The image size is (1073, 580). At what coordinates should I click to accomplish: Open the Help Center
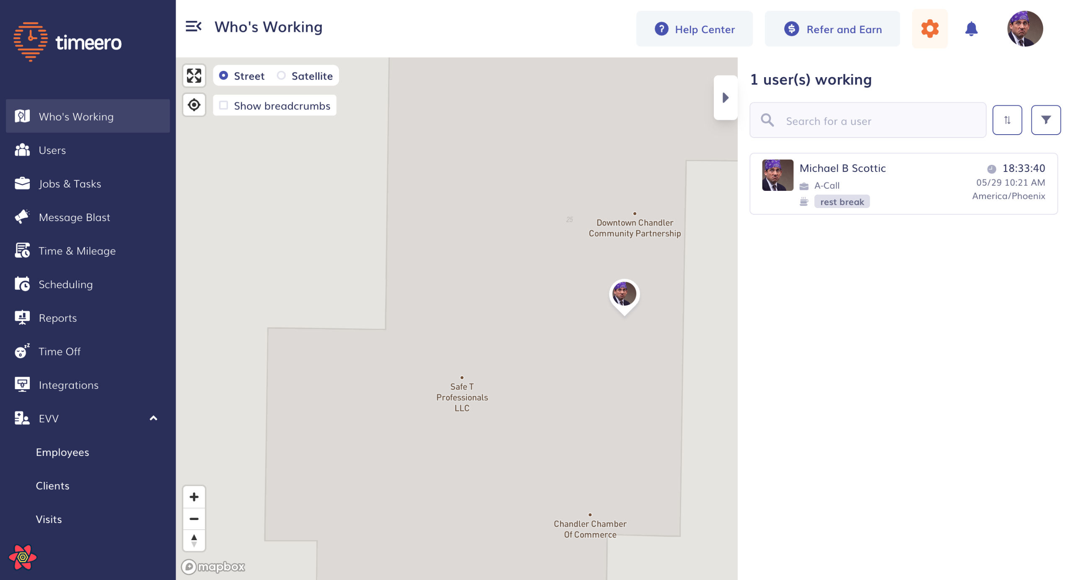(694, 29)
